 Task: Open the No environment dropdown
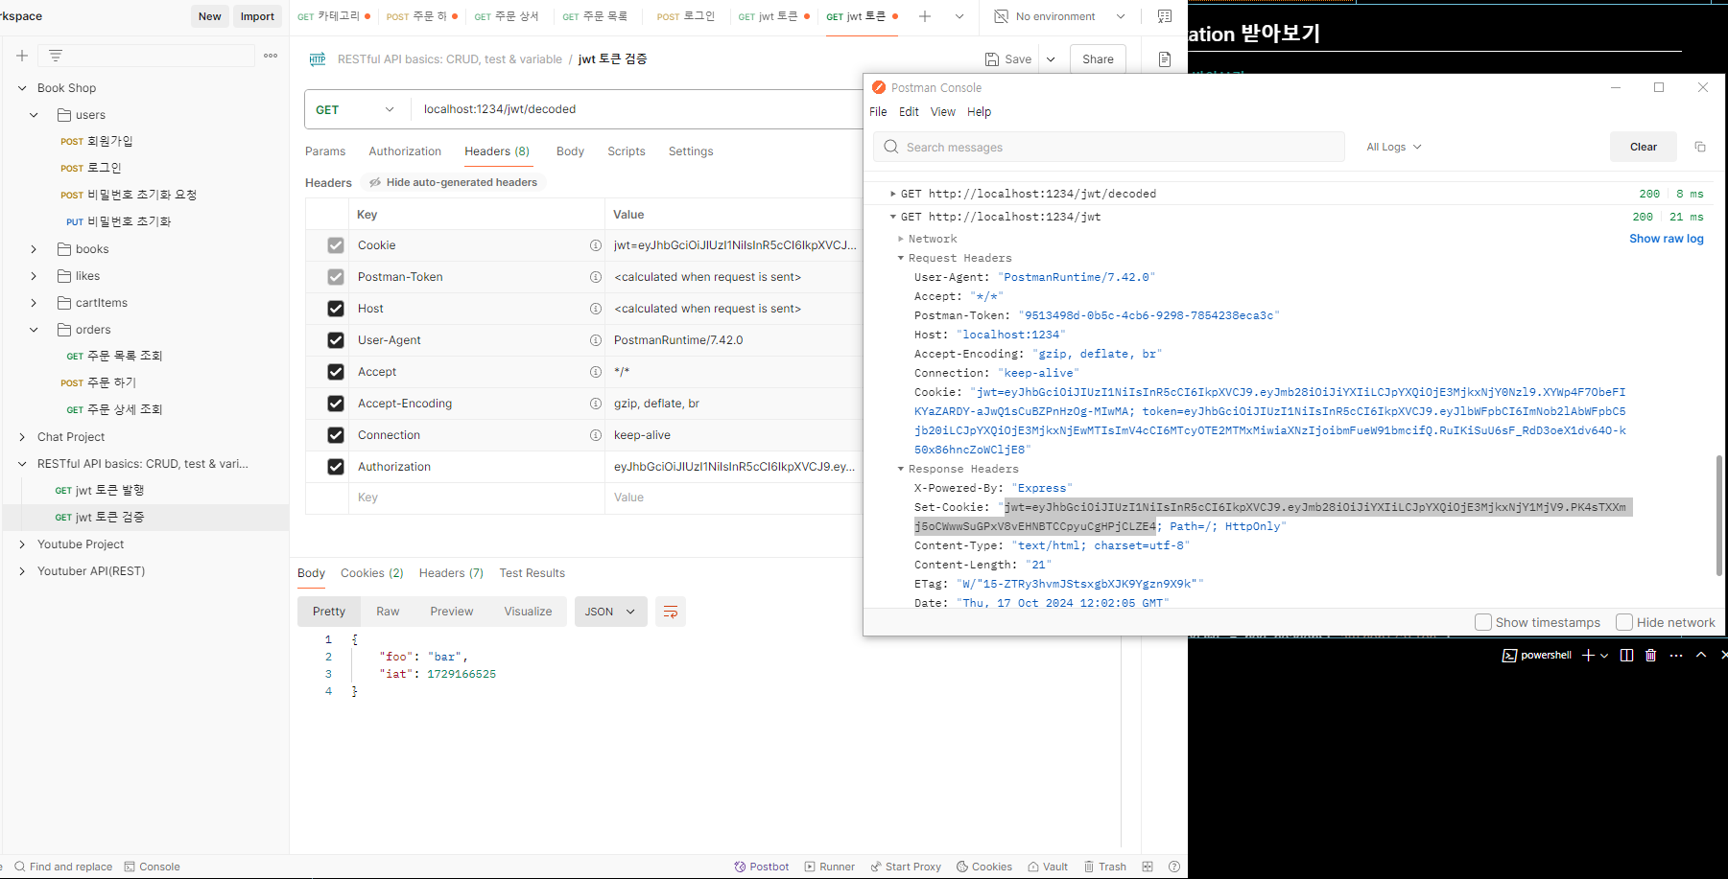click(x=1059, y=16)
